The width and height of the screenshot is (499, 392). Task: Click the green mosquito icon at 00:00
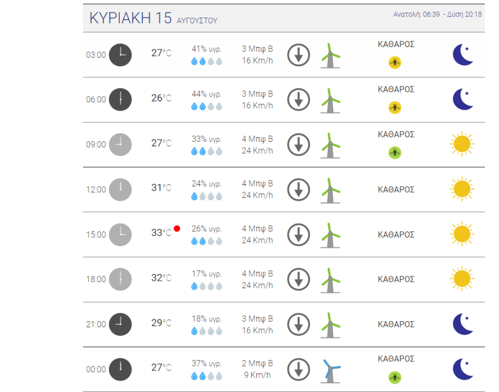click(x=395, y=377)
